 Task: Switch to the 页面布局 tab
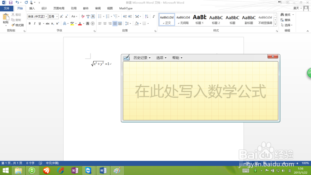pos(59,8)
